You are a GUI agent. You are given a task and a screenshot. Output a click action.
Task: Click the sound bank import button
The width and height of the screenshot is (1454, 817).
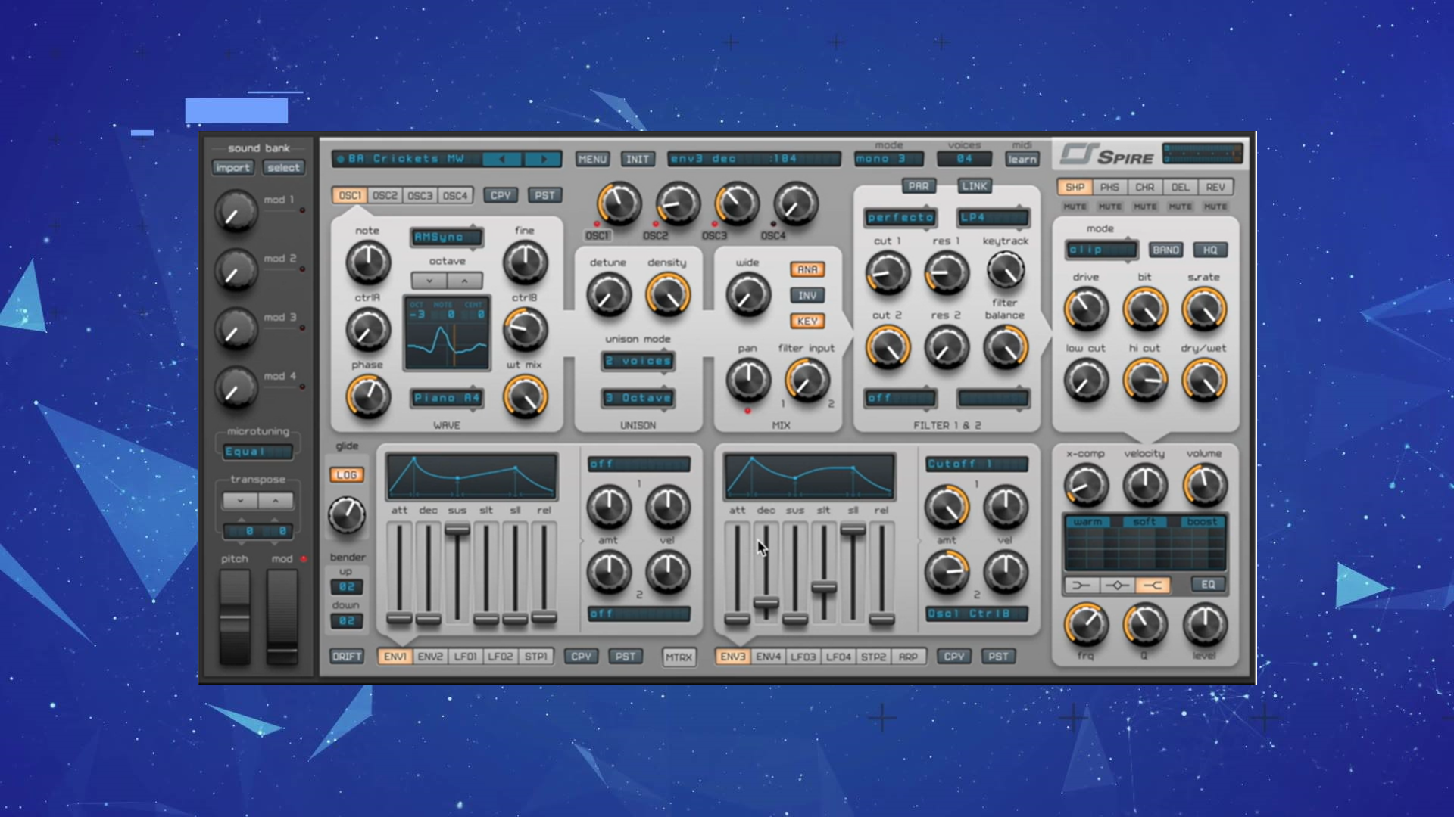232,168
